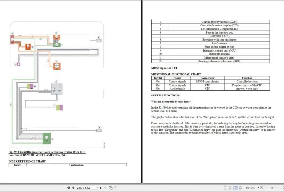The height and width of the screenshot is (192, 284).
Task: Click the Fig. 39 circuit diagram caption
Action: click(x=47, y=152)
